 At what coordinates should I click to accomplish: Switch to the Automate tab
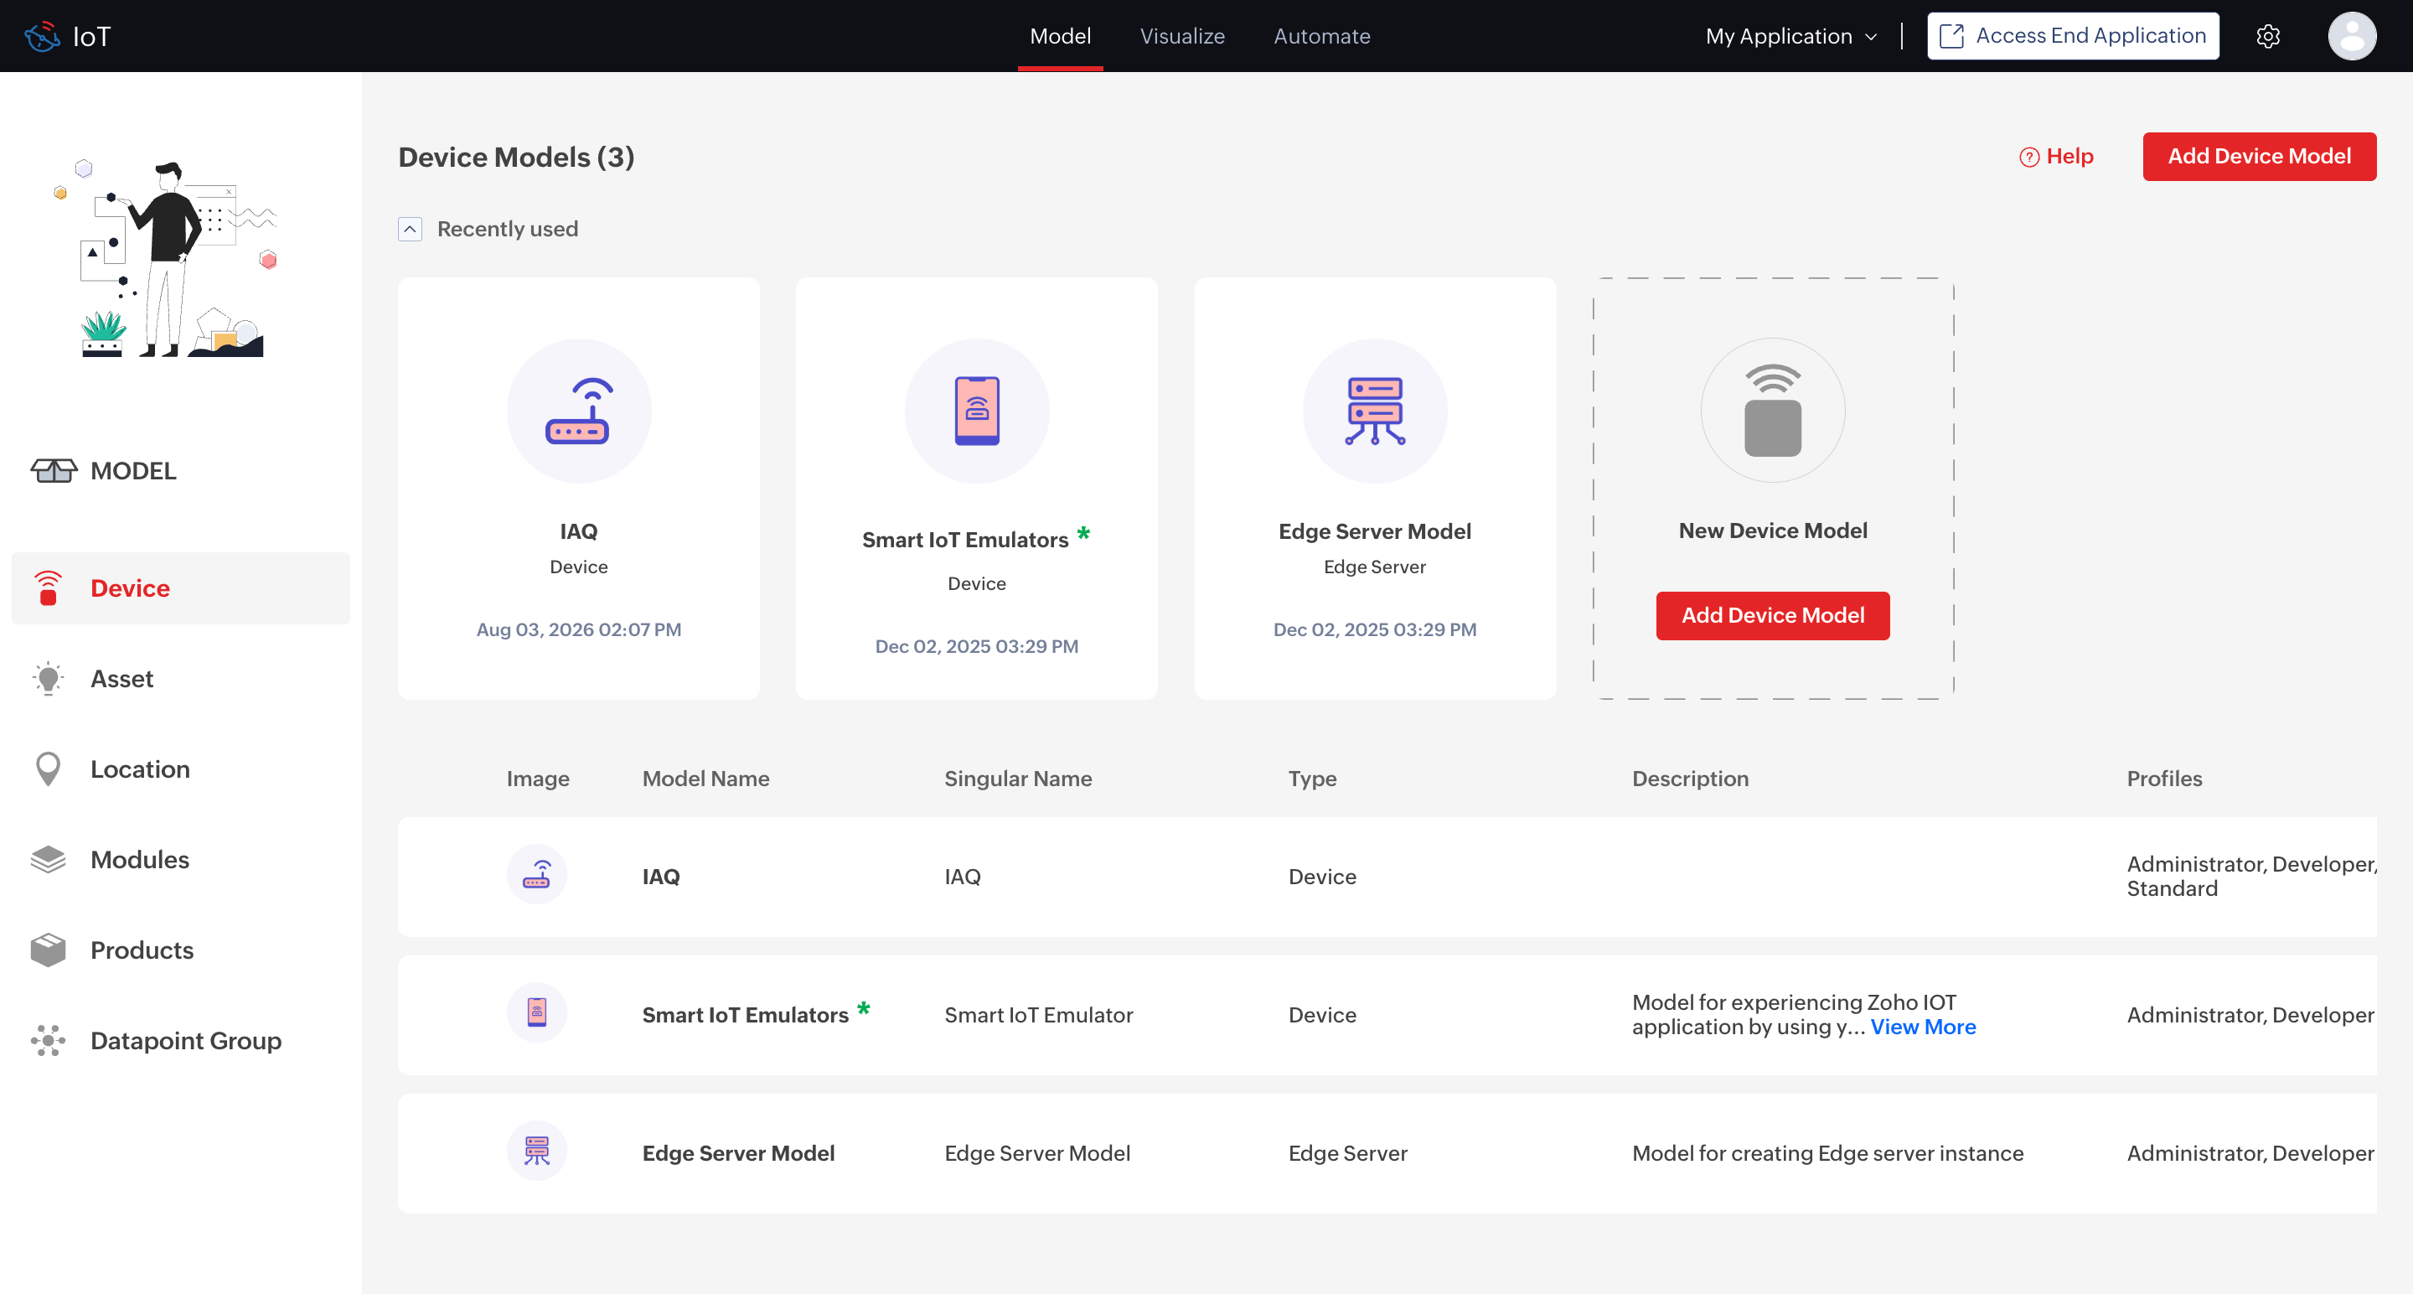[1322, 37]
